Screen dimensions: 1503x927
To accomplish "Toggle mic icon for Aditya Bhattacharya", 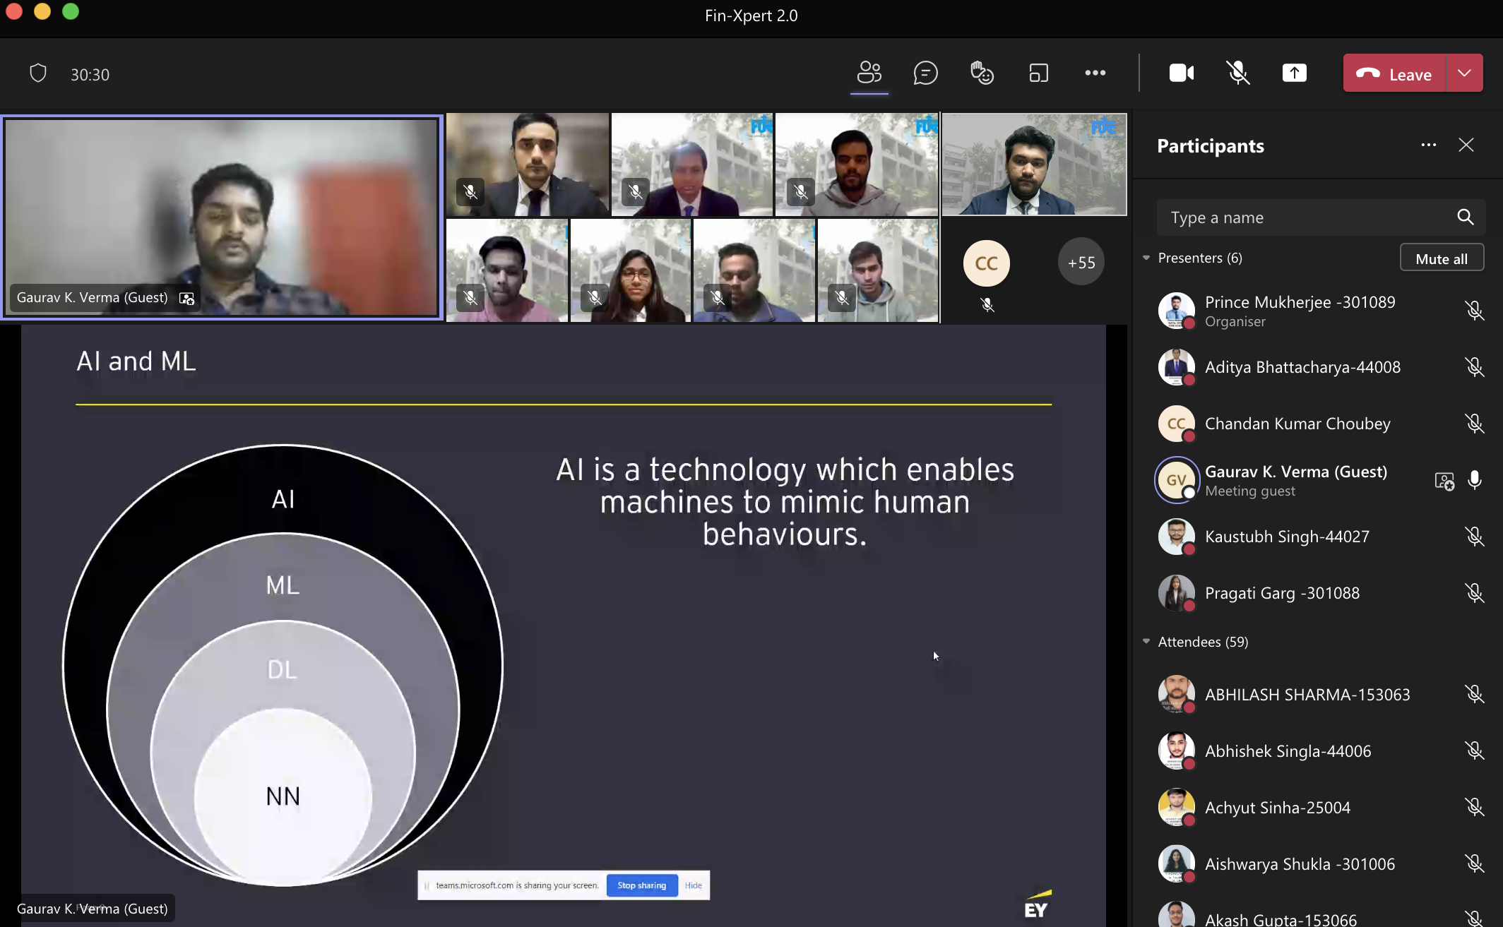I will tap(1475, 367).
